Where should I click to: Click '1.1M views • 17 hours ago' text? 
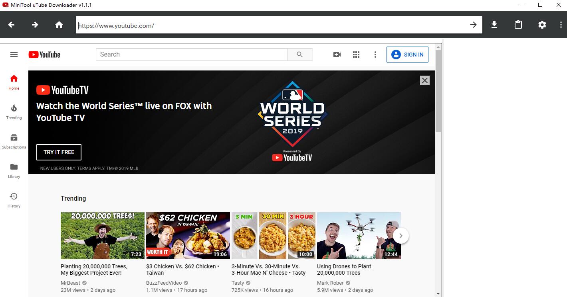click(x=177, y=290)
